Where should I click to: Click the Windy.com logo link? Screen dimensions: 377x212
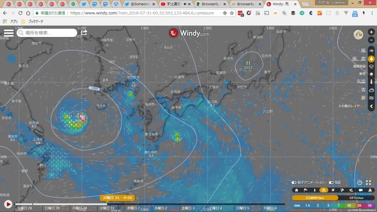[189, 33]
